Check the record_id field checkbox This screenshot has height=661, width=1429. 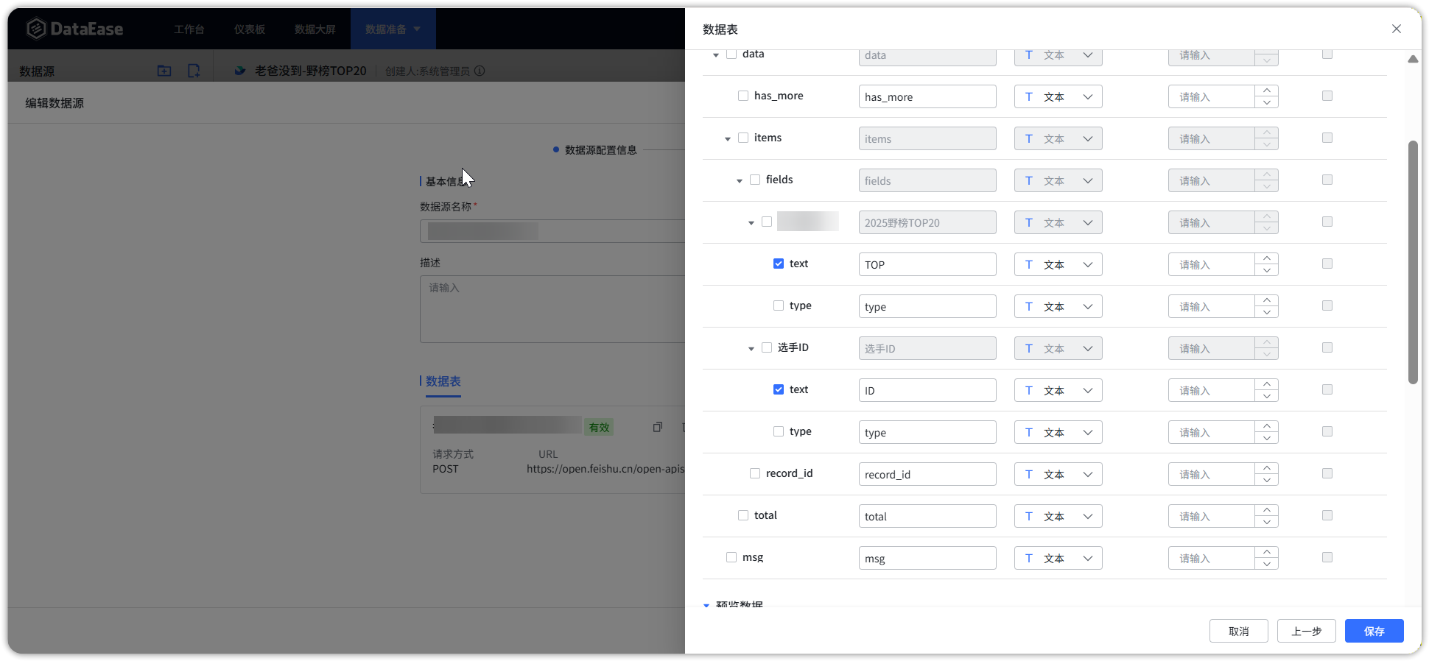755,473
